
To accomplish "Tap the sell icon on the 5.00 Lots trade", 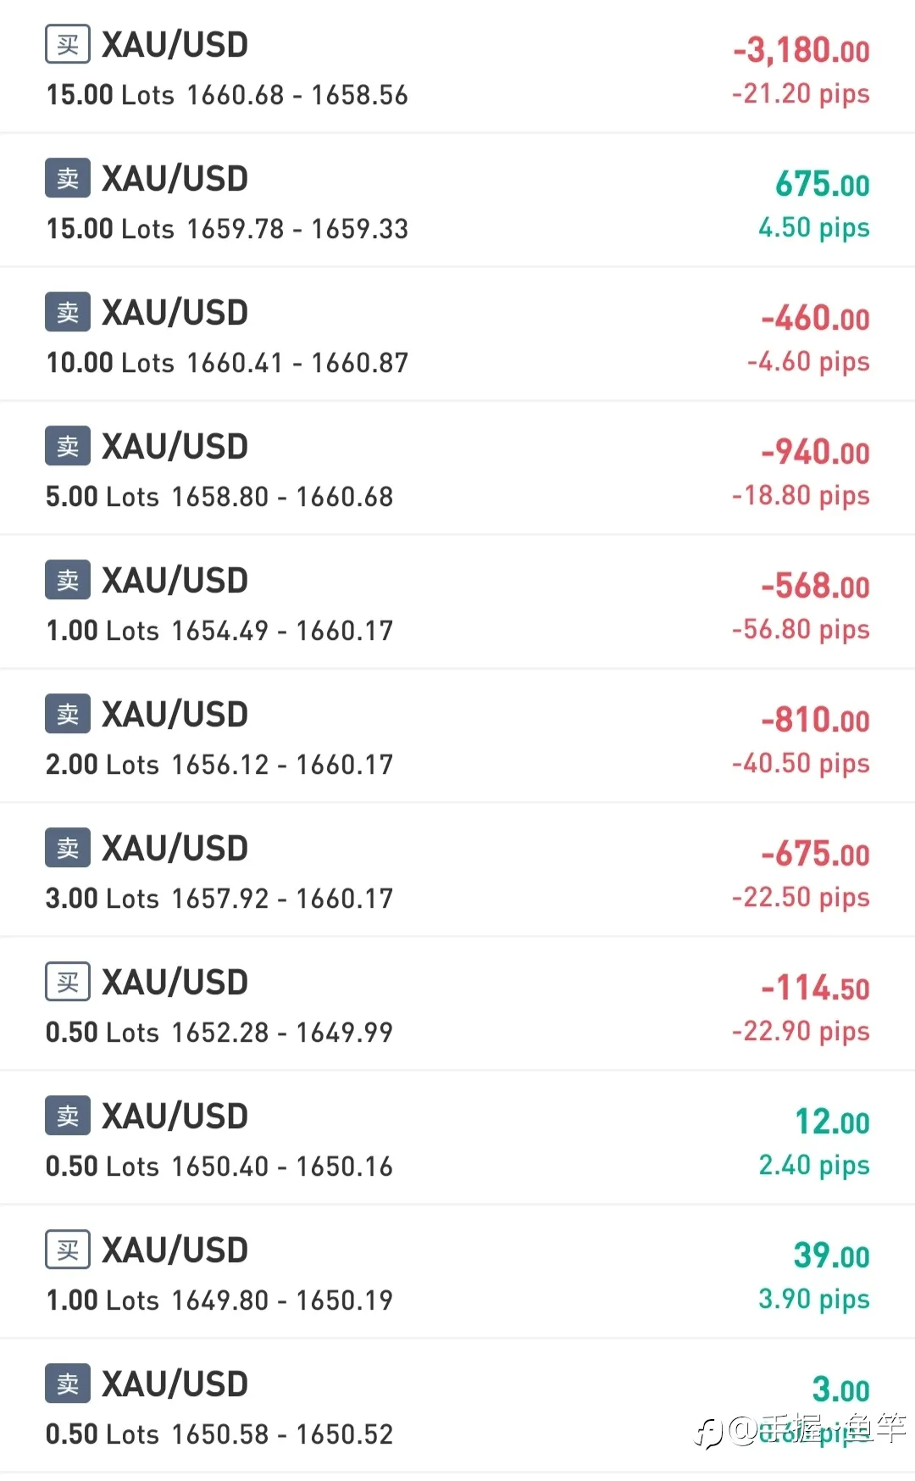I will point(68,447).
